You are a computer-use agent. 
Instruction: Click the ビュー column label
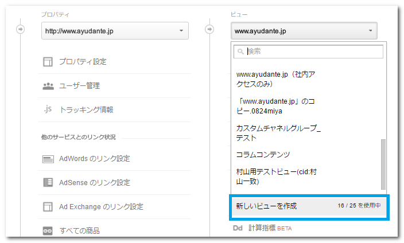(x=239, y=14)
